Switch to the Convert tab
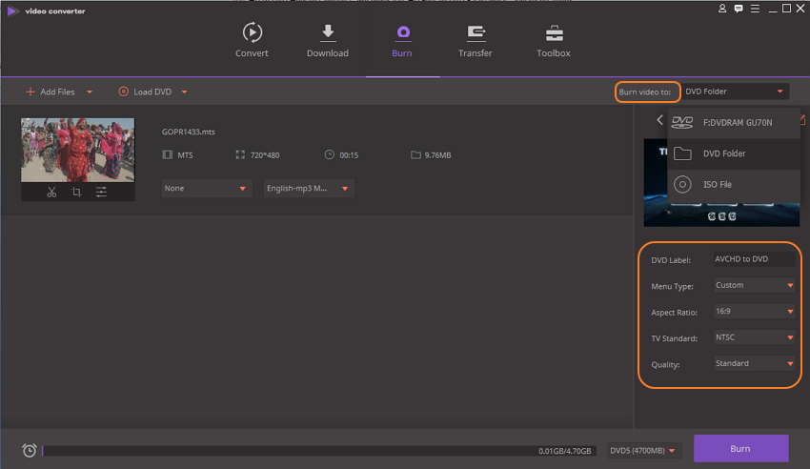Image resolution: width=810 pixels, height=469 pixels. point(252,41)
